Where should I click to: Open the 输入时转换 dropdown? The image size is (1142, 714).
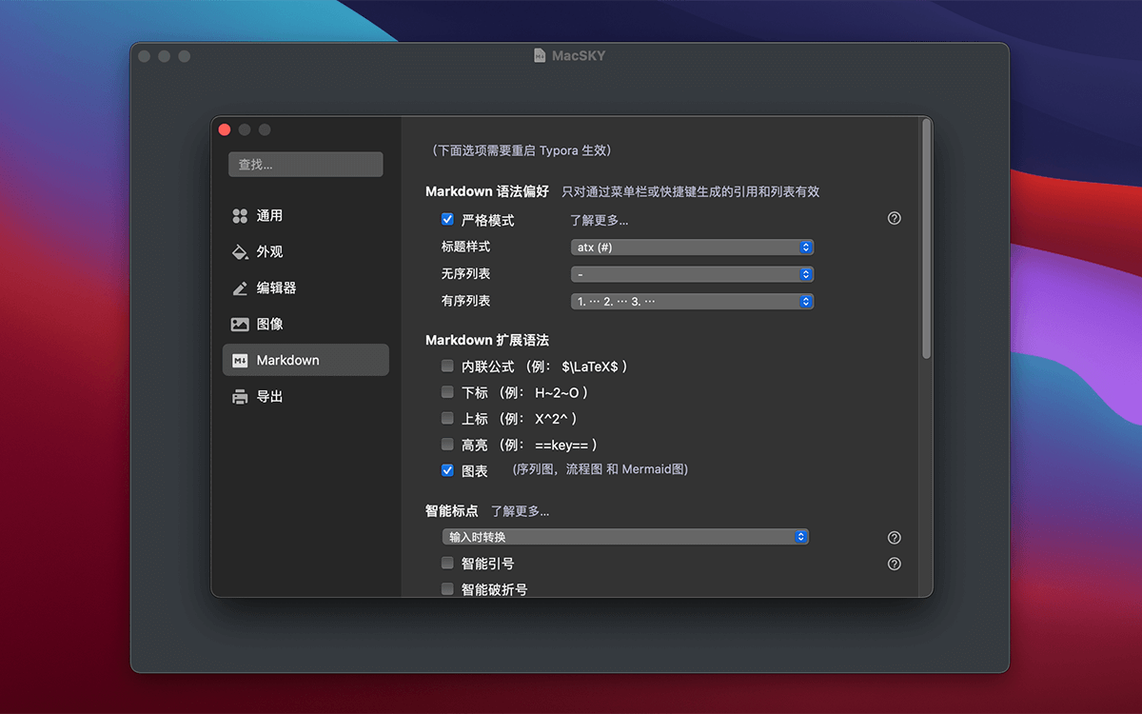click(626, 537)
